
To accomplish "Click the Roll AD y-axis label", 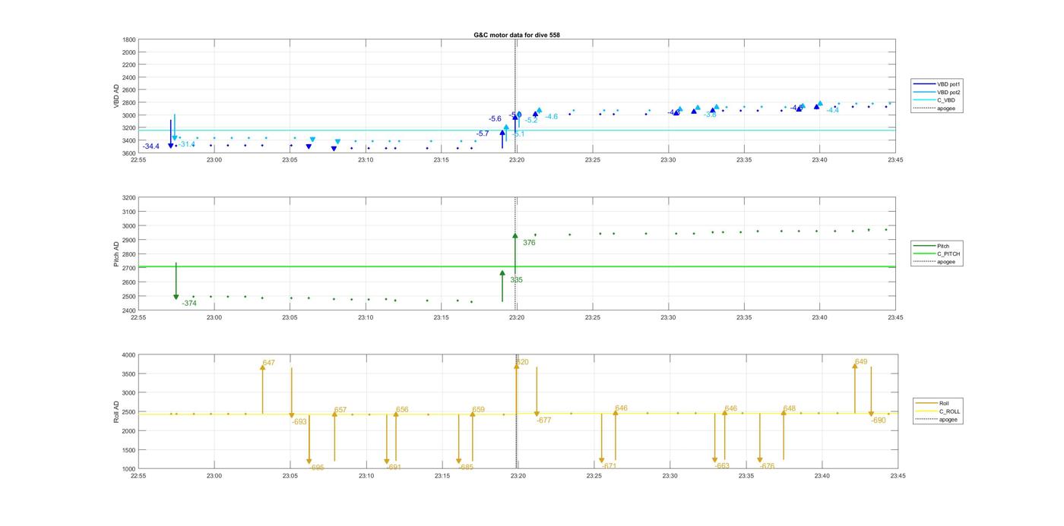I will point(117,412).
